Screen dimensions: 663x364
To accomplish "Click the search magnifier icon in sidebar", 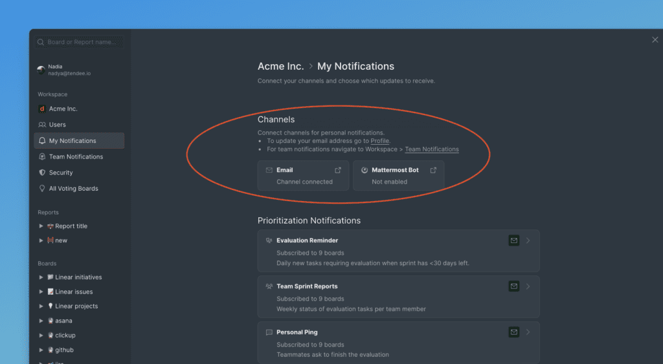I will point(41,42).
